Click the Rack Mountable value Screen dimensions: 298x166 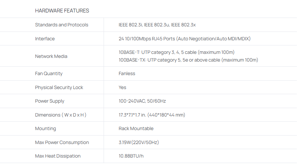point(136,129)
